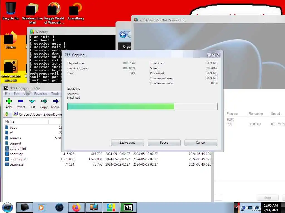Viewport: 285px width, 213px height.
Task: Open the Recycle Bin desktop icon
Action: pyautogui.click(x=11, y=11)
